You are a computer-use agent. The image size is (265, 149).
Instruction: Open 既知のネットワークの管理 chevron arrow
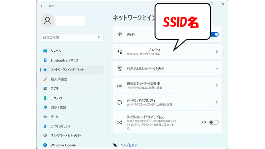217,85
